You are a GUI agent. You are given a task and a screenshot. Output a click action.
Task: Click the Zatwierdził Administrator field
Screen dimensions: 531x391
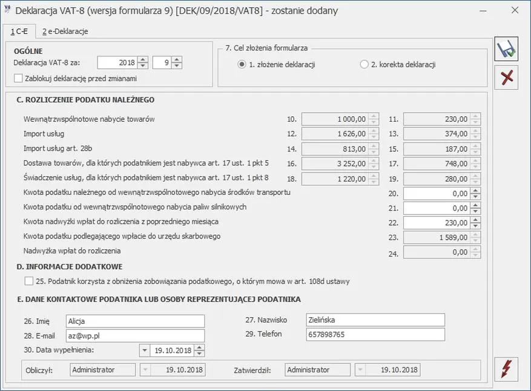pyautogui.click(x=318, y=370)
